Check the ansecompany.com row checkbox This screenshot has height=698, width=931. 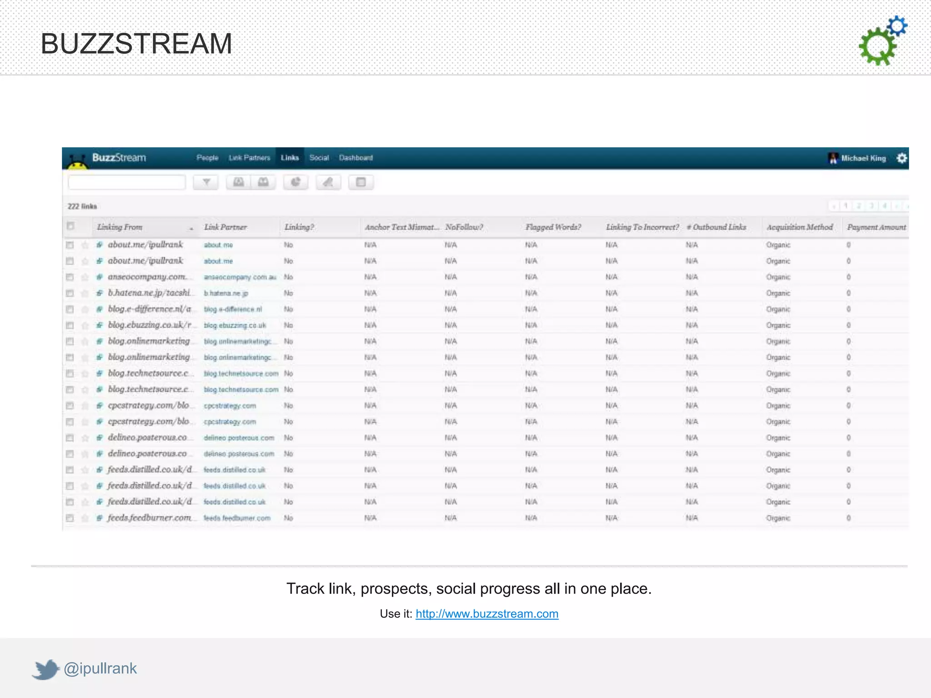tap(70, 277)
